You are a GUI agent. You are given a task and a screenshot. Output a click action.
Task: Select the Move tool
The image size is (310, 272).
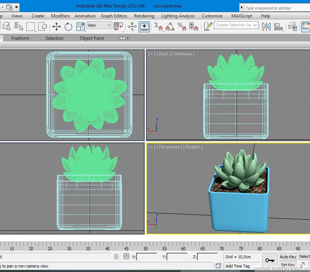[x=56, y=26]
